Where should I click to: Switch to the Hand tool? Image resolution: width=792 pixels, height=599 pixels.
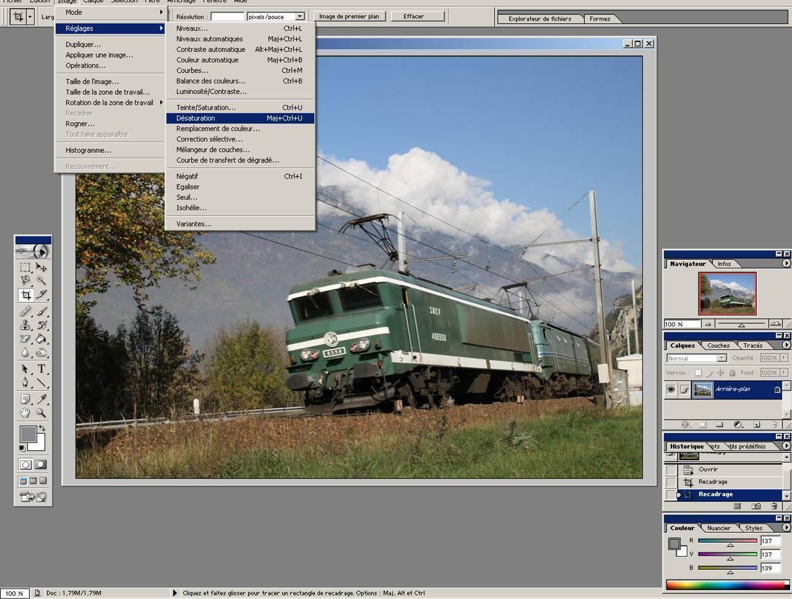pos(25,413)
